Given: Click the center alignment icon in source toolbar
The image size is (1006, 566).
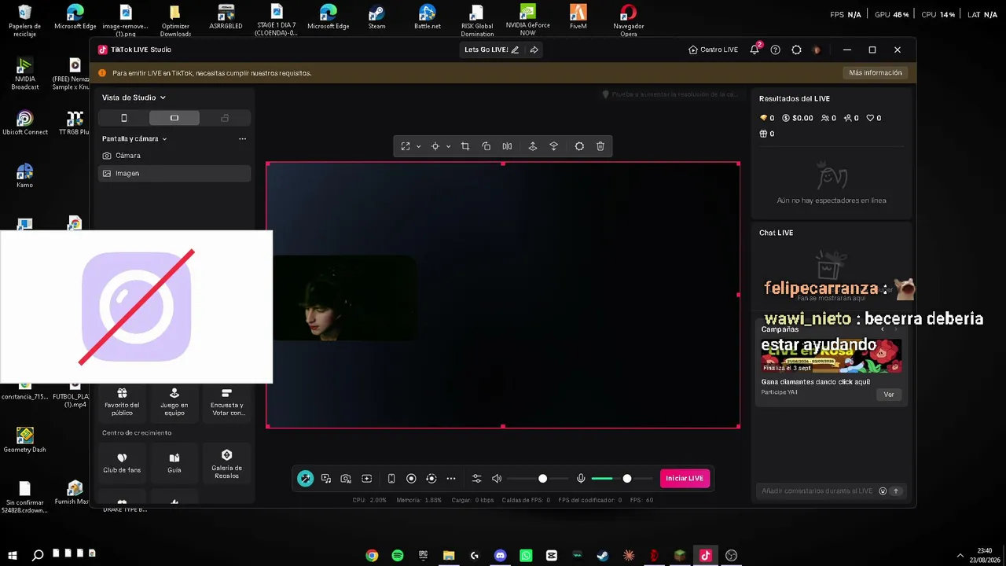Looking at the screenshot, I should point(435,146).
